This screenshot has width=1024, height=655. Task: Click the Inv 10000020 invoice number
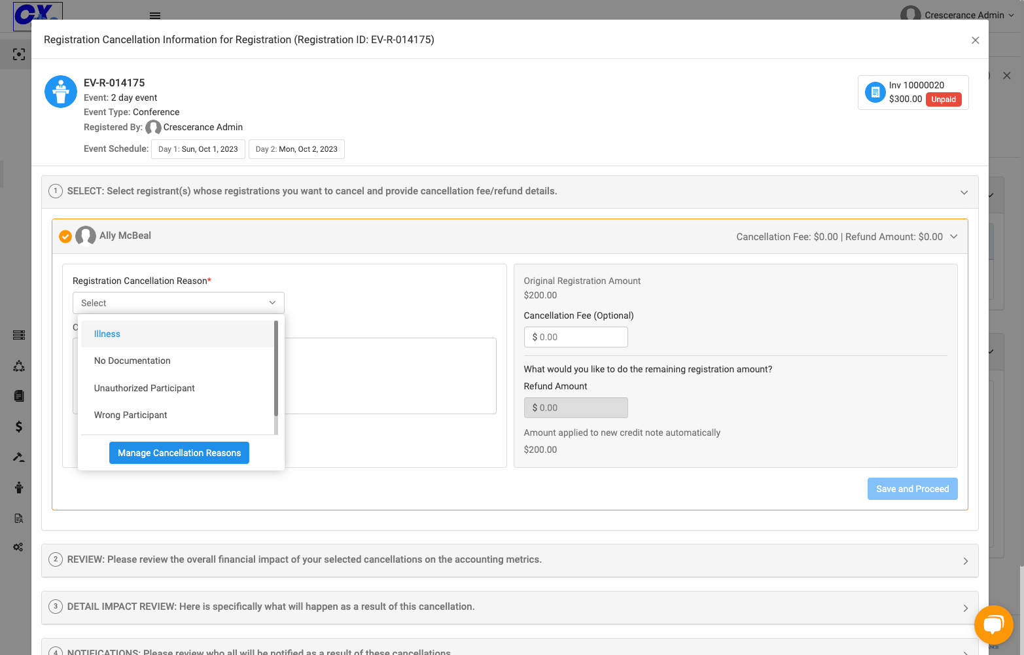coord(916,85)
